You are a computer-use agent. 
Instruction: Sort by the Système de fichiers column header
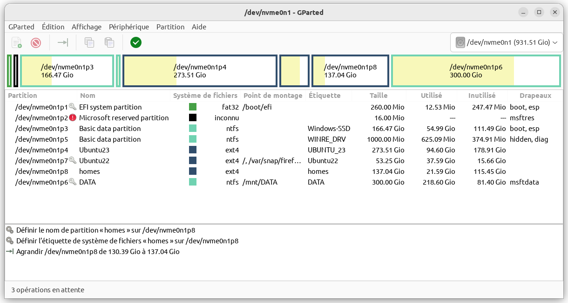205,96
